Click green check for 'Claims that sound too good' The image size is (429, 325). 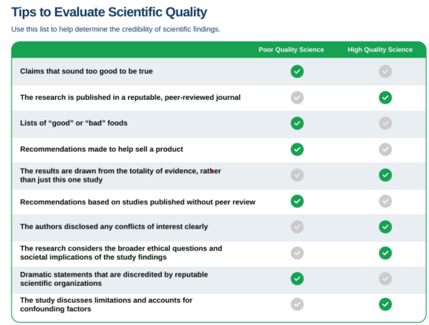coord(297,71)
